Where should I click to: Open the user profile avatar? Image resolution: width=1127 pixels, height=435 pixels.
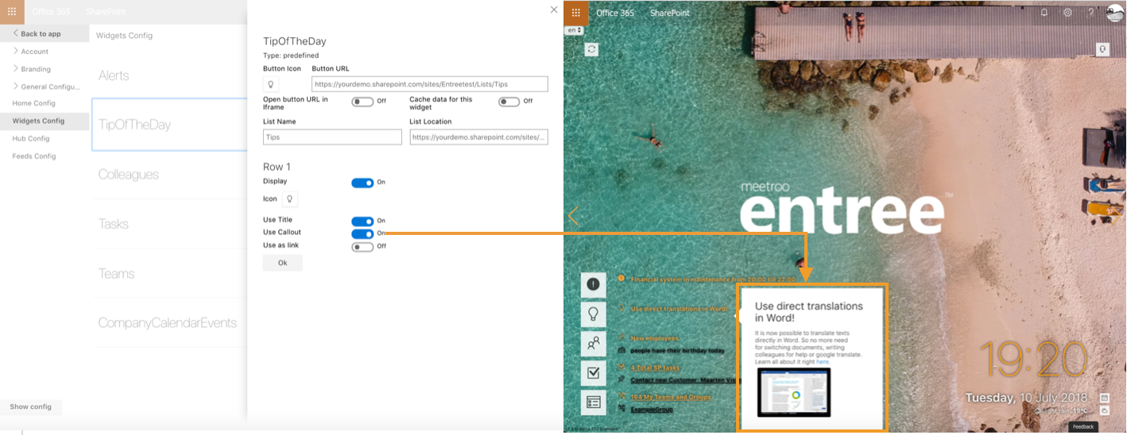tap(1113, 13)
